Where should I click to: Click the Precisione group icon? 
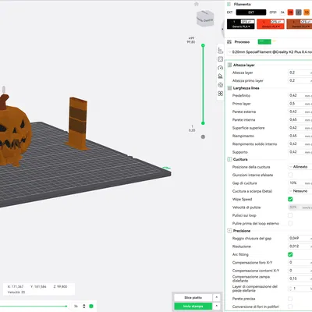pos(229,231)
